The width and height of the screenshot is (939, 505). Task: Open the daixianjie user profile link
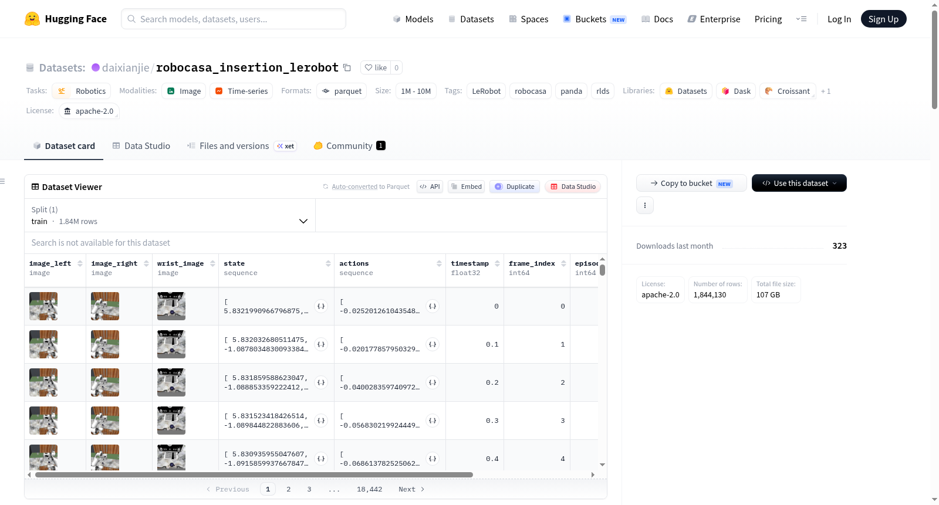click(x=126, y=67)
